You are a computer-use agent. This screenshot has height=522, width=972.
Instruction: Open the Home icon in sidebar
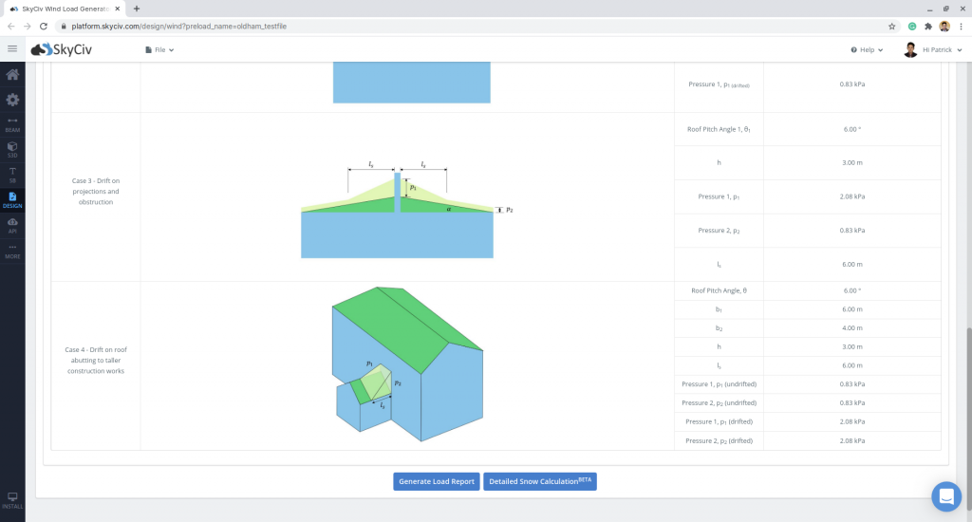(12, 75)
